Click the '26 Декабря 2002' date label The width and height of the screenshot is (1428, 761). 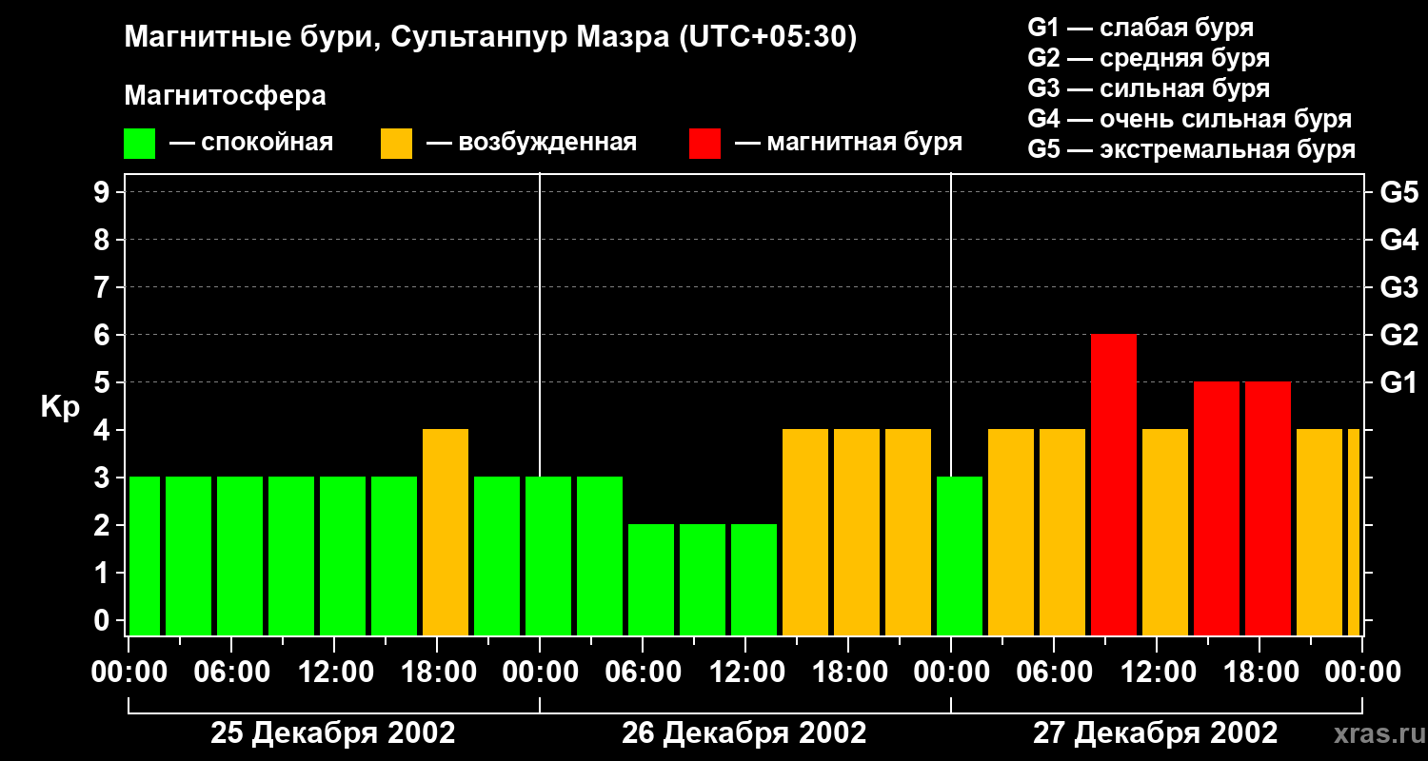click(744, 733)
